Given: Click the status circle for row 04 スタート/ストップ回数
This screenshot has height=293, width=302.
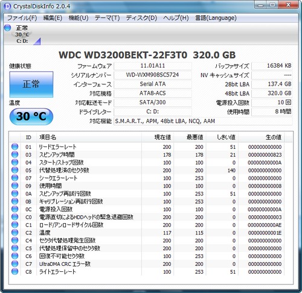Looking at the screenshot, I should coord(14,162).
